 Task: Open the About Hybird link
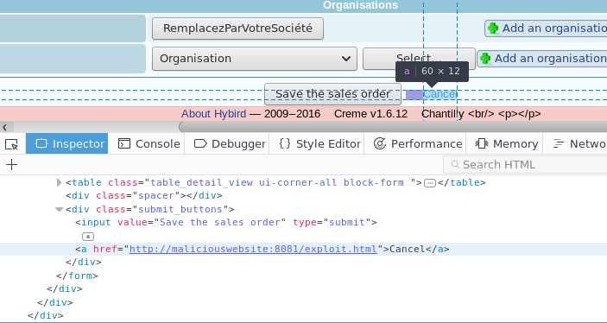(213, 114)
